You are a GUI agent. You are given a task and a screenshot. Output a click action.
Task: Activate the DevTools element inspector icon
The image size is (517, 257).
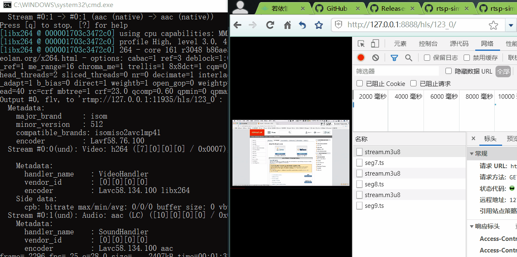coord(361,44)
